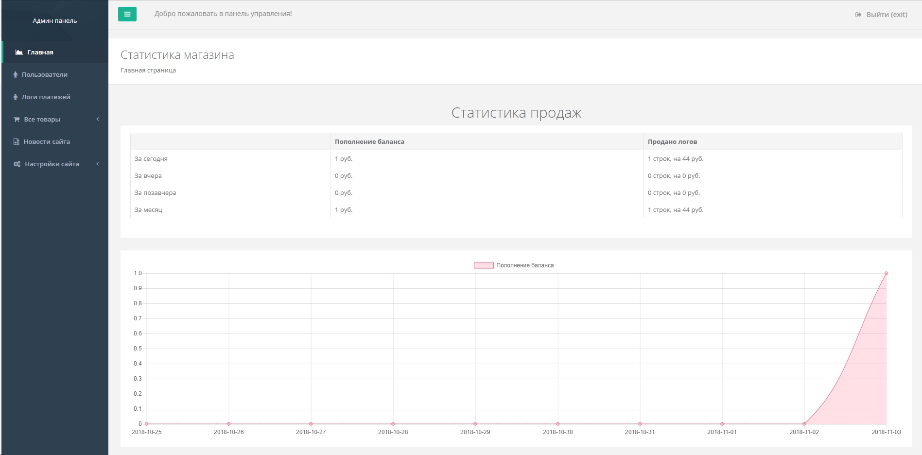
Task: Click the green hamburger menu button
Action: 127,14
